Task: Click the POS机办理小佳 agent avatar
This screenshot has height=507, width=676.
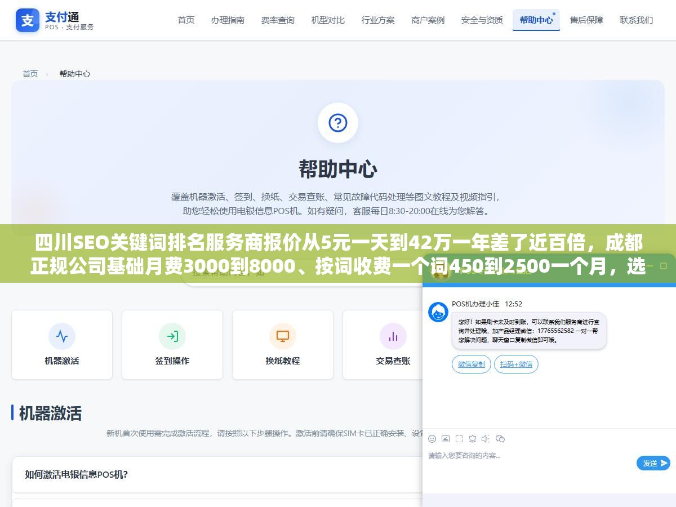Action: pyautogui.click(x=438, y=312)
